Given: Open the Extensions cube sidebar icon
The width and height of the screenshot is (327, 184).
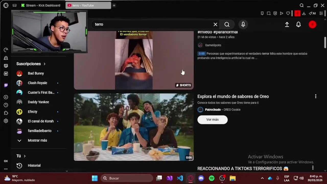Looking at the screenshot, I should 6,113.
